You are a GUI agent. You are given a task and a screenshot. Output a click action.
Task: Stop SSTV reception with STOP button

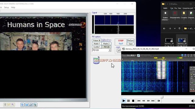pos(121,42)
